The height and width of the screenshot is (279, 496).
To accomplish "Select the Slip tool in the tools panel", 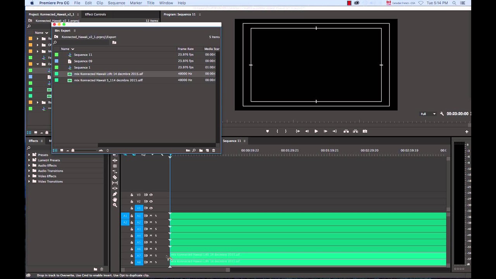I will [x=115, y=183].
